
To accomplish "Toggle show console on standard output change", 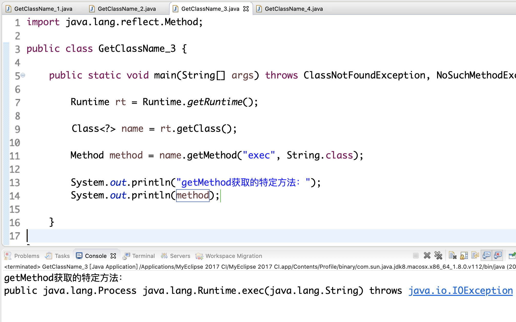I will [x=487, y=255].
